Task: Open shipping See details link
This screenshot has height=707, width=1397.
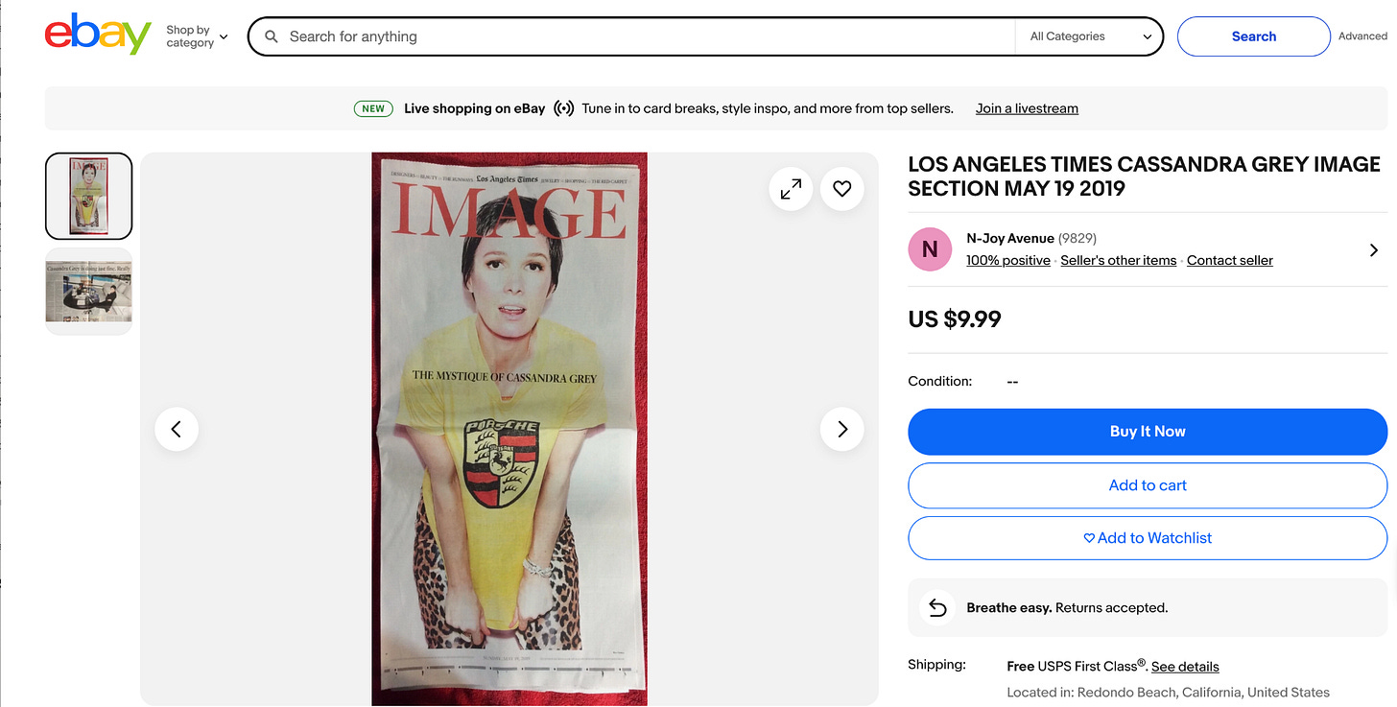Action: tap(1185, 667)
